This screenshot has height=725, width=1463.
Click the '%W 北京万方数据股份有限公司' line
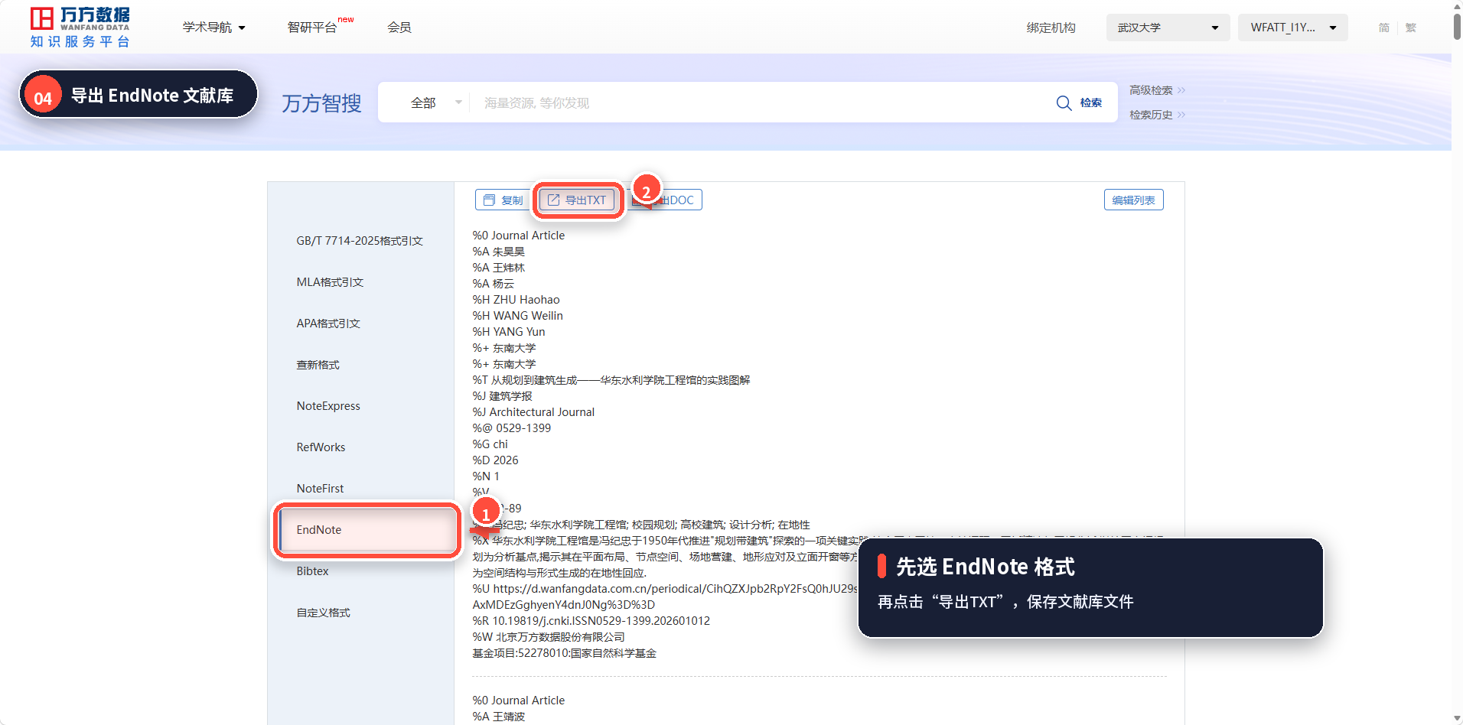pos(548,637)
